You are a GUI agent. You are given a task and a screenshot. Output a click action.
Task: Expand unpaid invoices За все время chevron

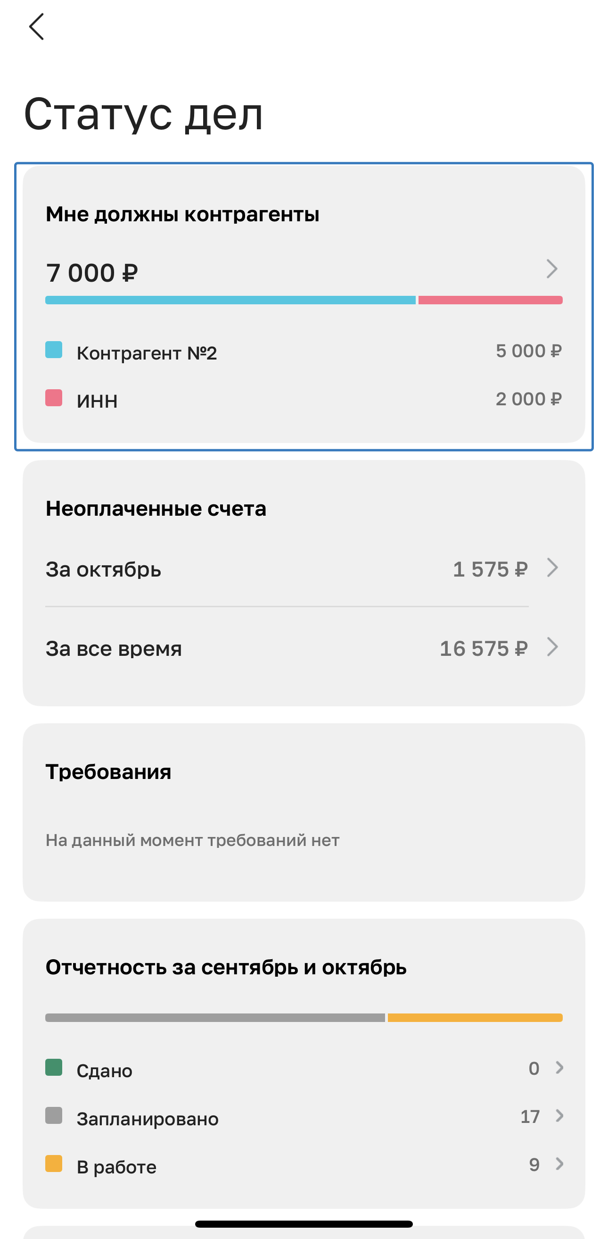pyautogui.click(x=553, y=647)
